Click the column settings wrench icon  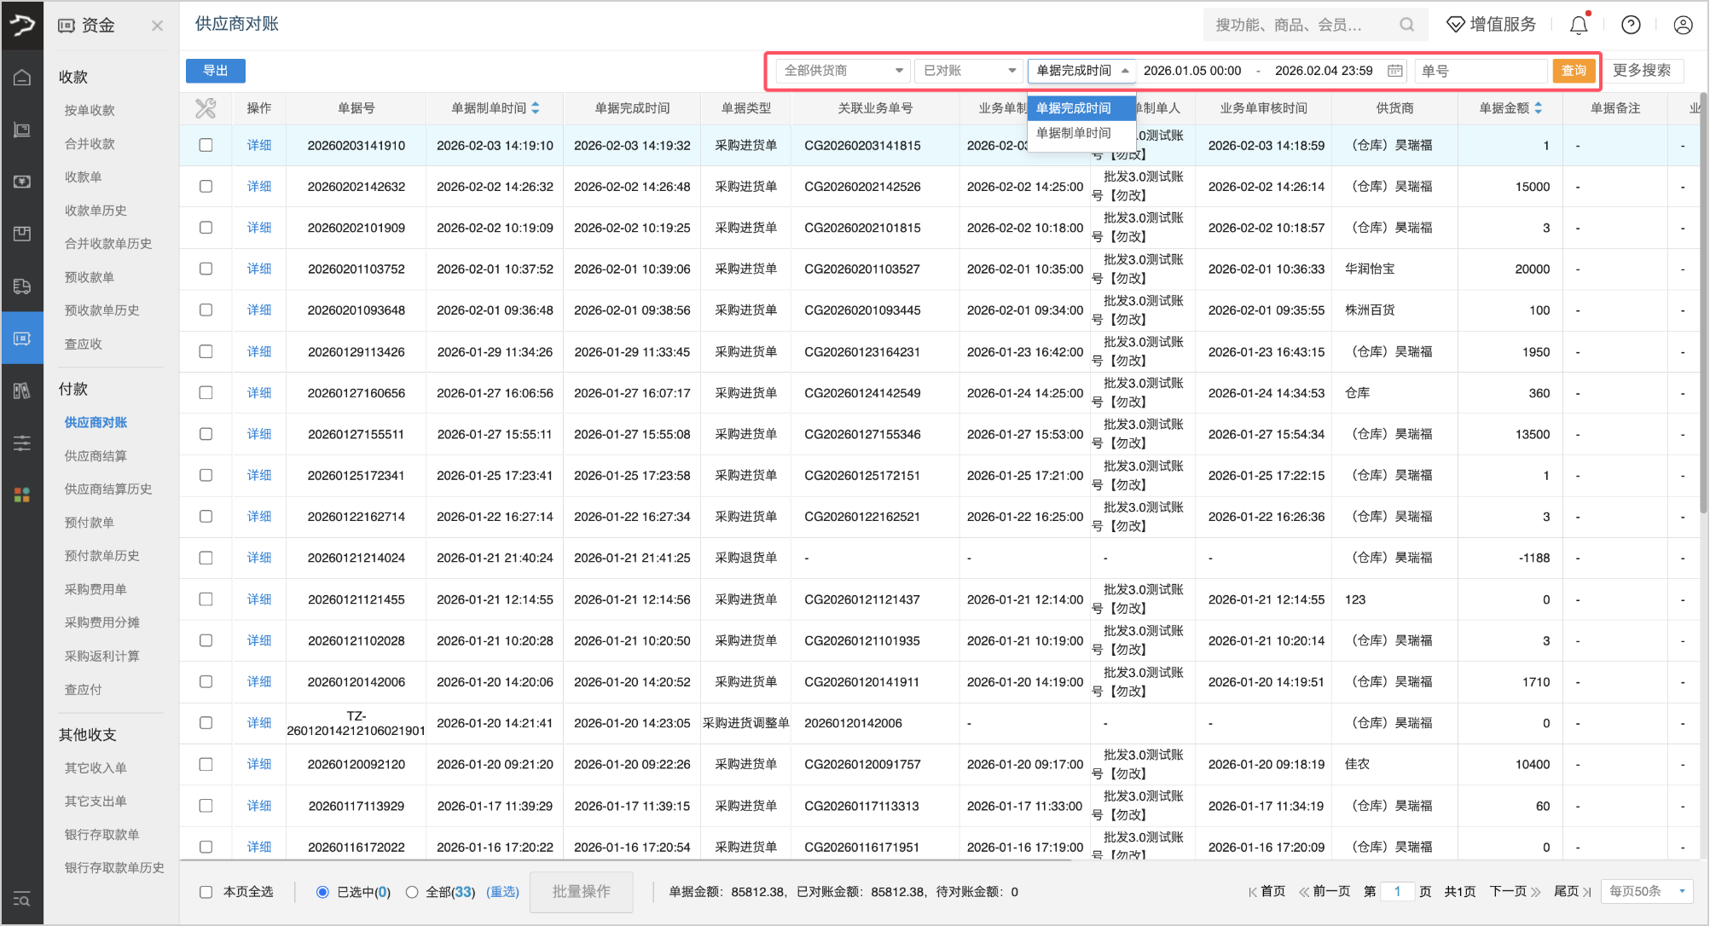point(206,108)
